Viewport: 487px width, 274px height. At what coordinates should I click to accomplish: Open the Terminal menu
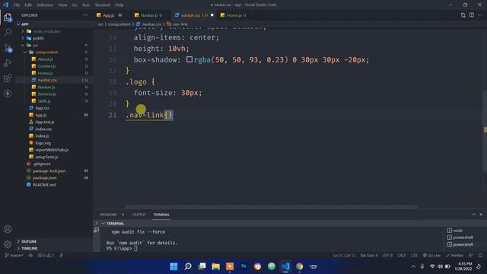[103, 5]
